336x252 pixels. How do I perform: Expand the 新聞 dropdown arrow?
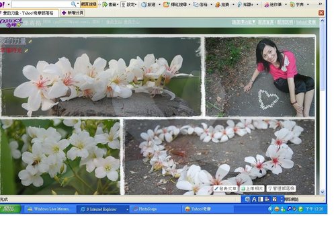pos(159,5)
